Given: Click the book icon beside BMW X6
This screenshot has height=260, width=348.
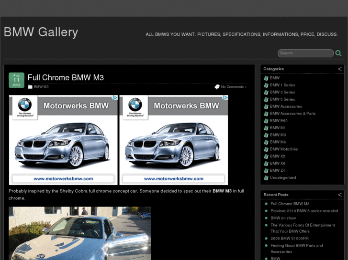Looking at the screenshot, I should (266, 164).
